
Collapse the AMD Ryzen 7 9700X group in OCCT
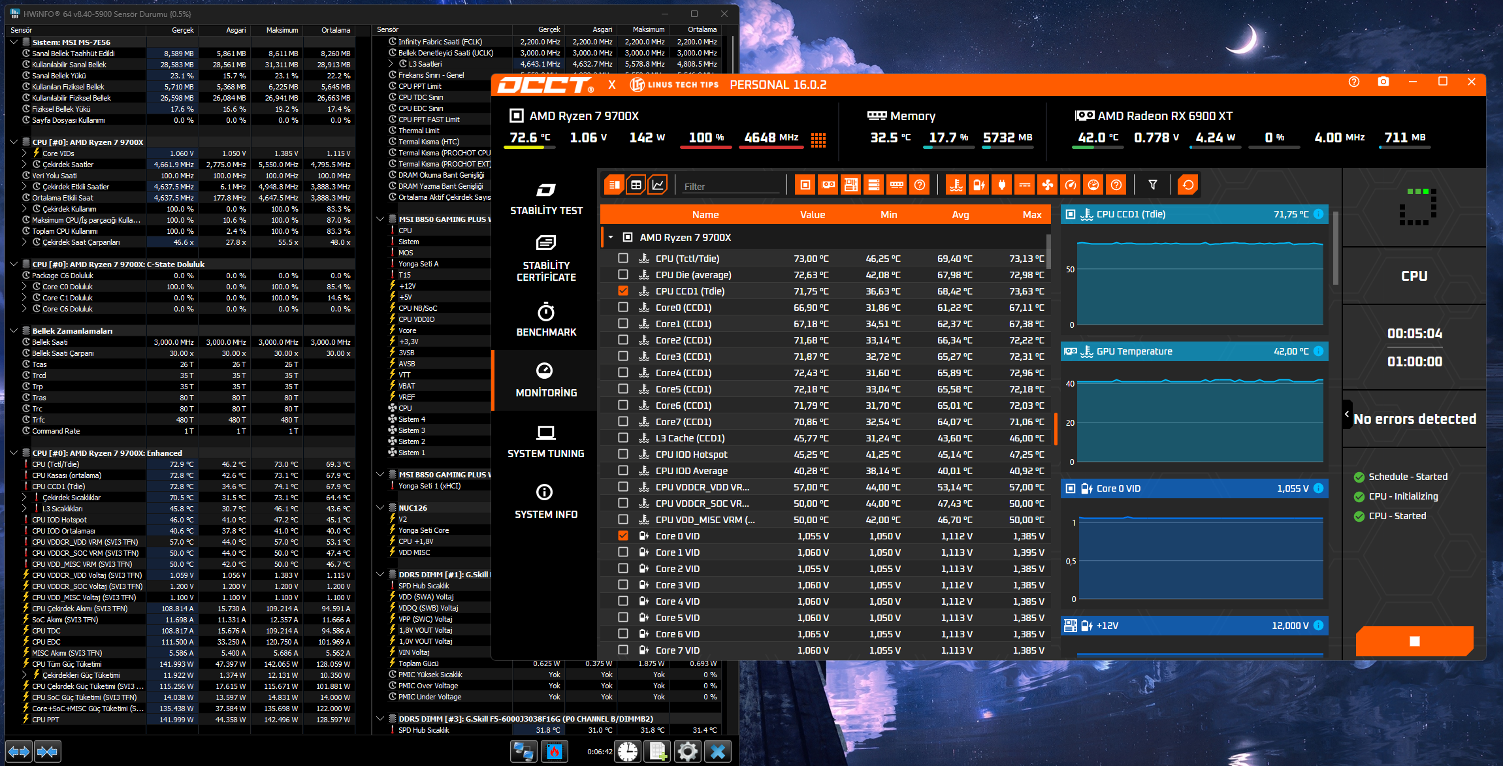(x=611, y=238)
